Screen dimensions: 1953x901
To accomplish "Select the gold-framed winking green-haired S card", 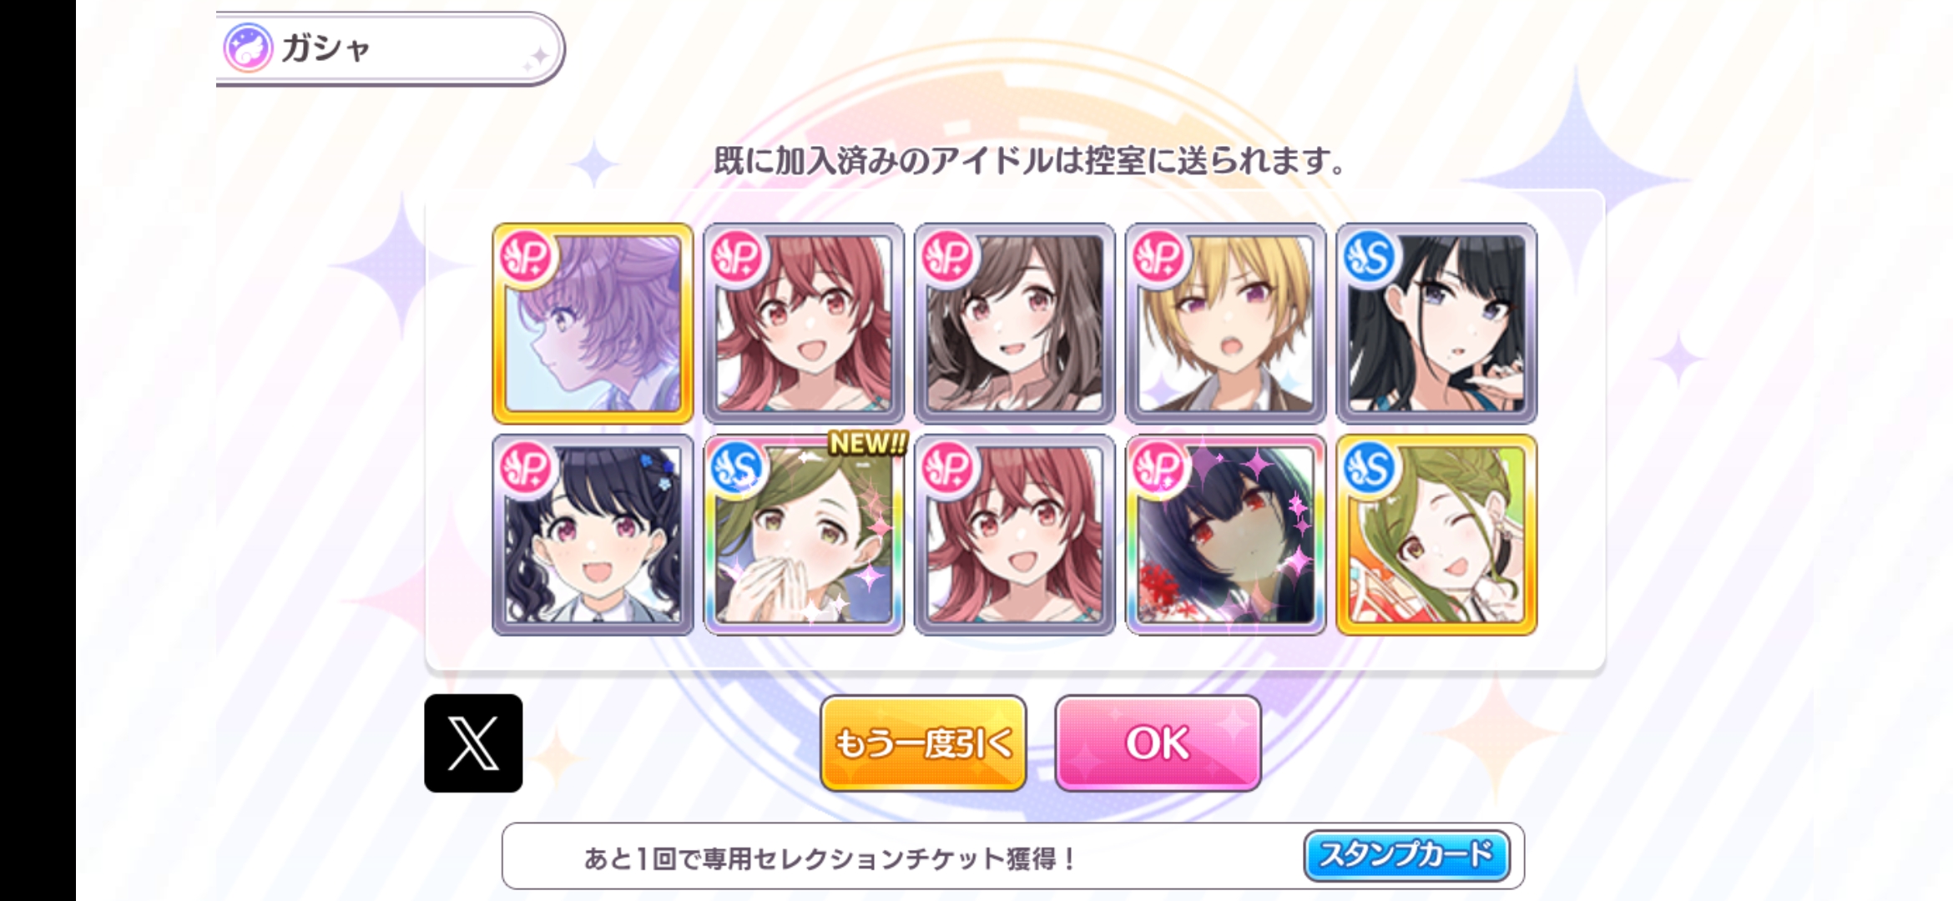I will tap(1436, 535).
